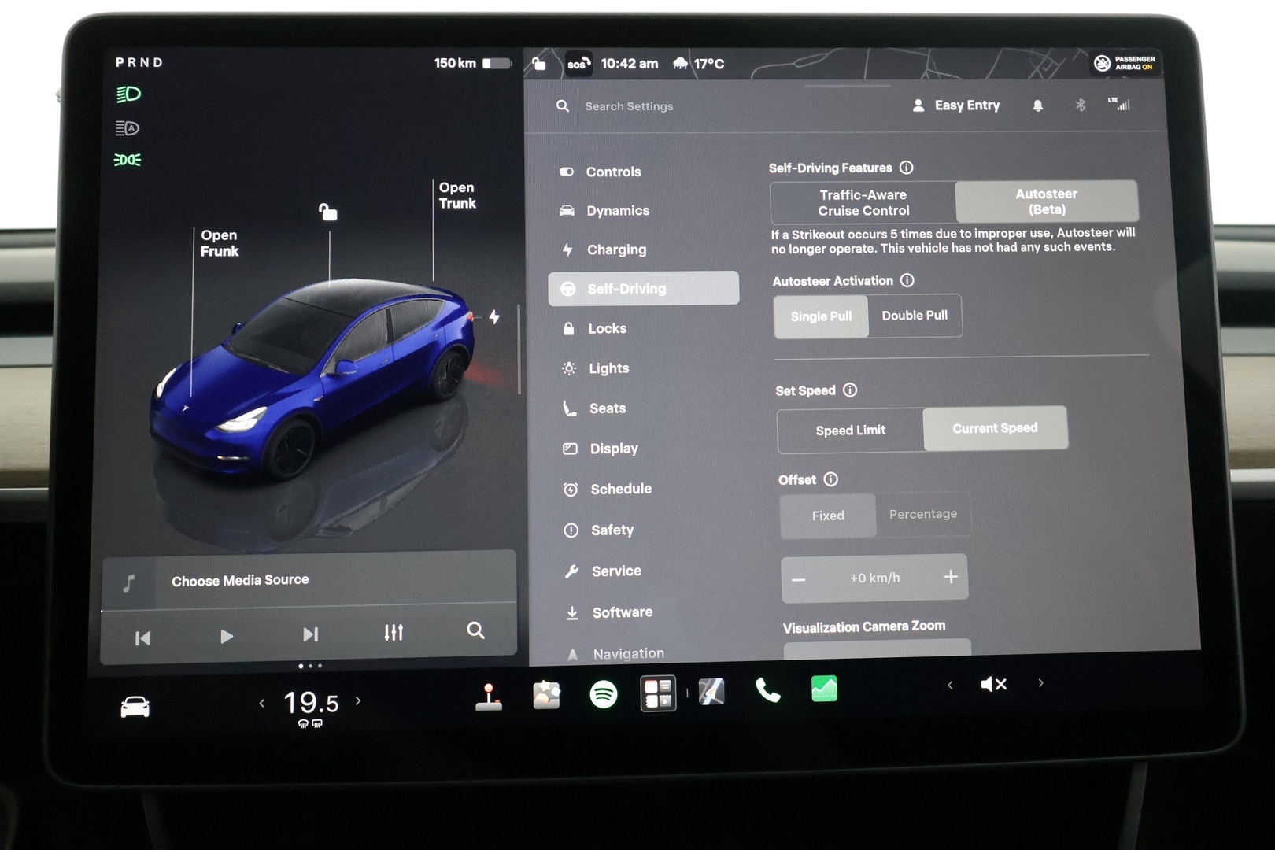Tap the unlock icon above the car

328,212
